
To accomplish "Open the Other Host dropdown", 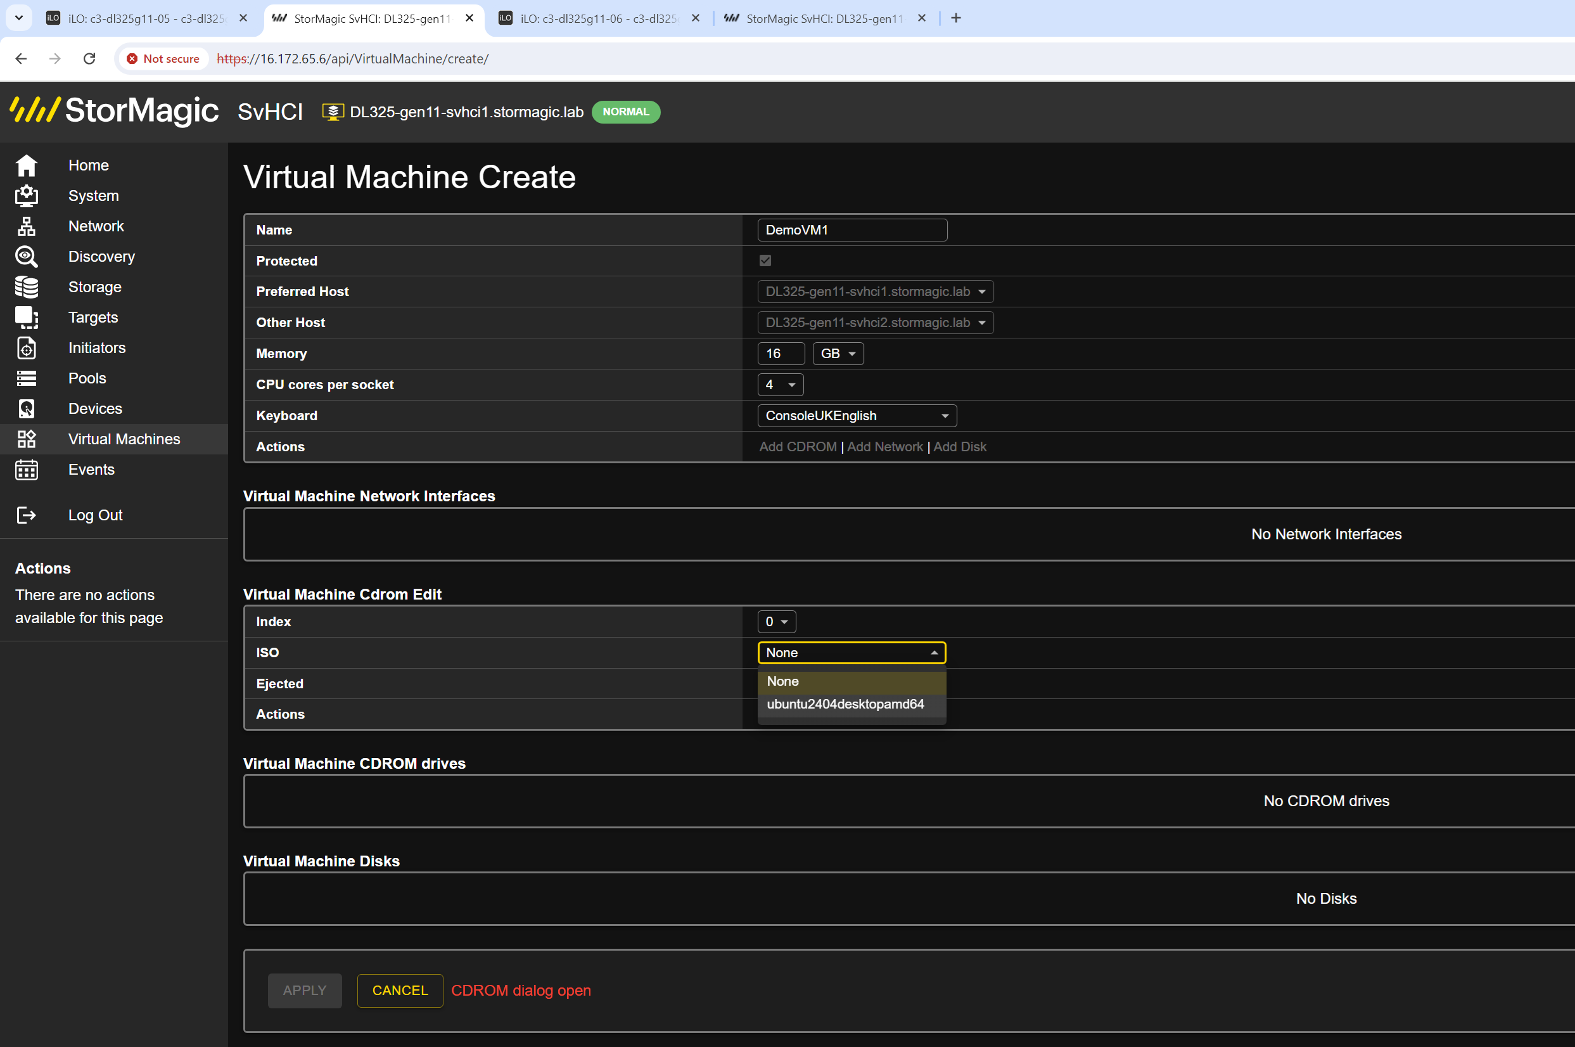I will [876, 323].
